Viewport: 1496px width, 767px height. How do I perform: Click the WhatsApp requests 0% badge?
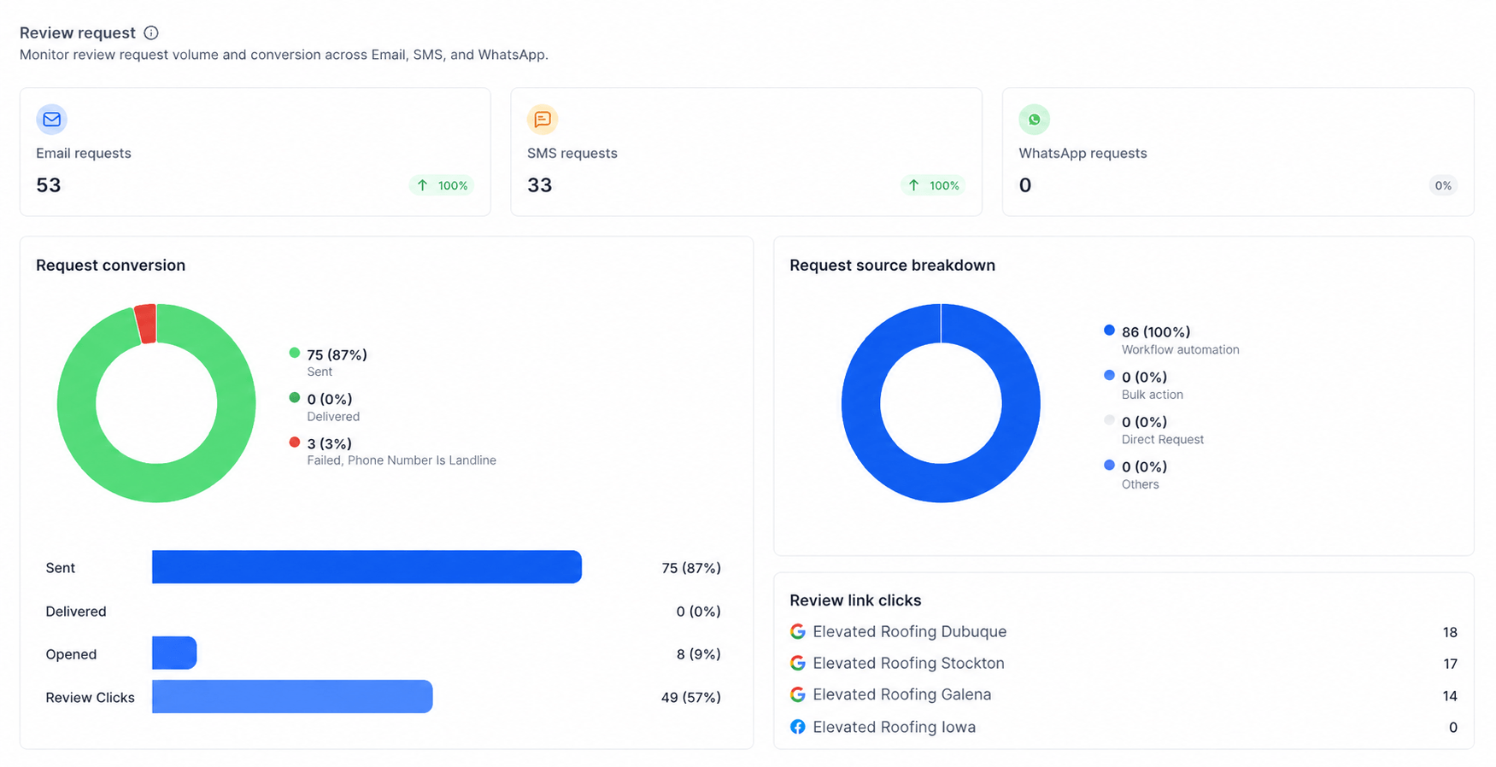(x=1443, y=185)
